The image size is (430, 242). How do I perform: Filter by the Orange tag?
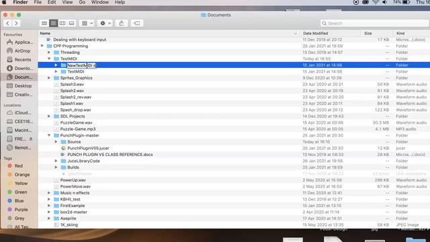(x=18, y=175)
